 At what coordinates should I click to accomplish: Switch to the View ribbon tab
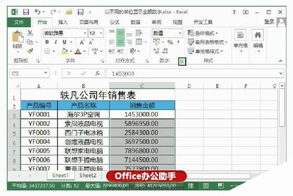coord(177,22)
